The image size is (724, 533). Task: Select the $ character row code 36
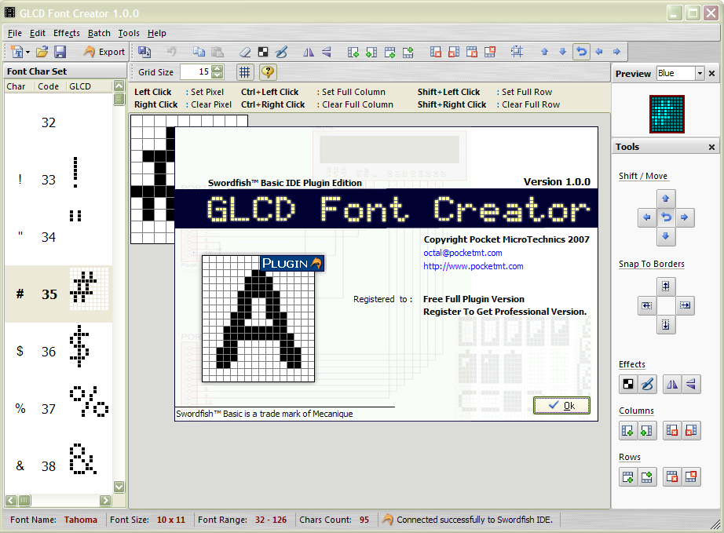(x=58, y=351)
